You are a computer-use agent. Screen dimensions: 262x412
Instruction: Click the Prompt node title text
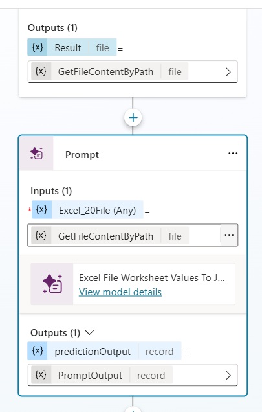tap(82, 154)
